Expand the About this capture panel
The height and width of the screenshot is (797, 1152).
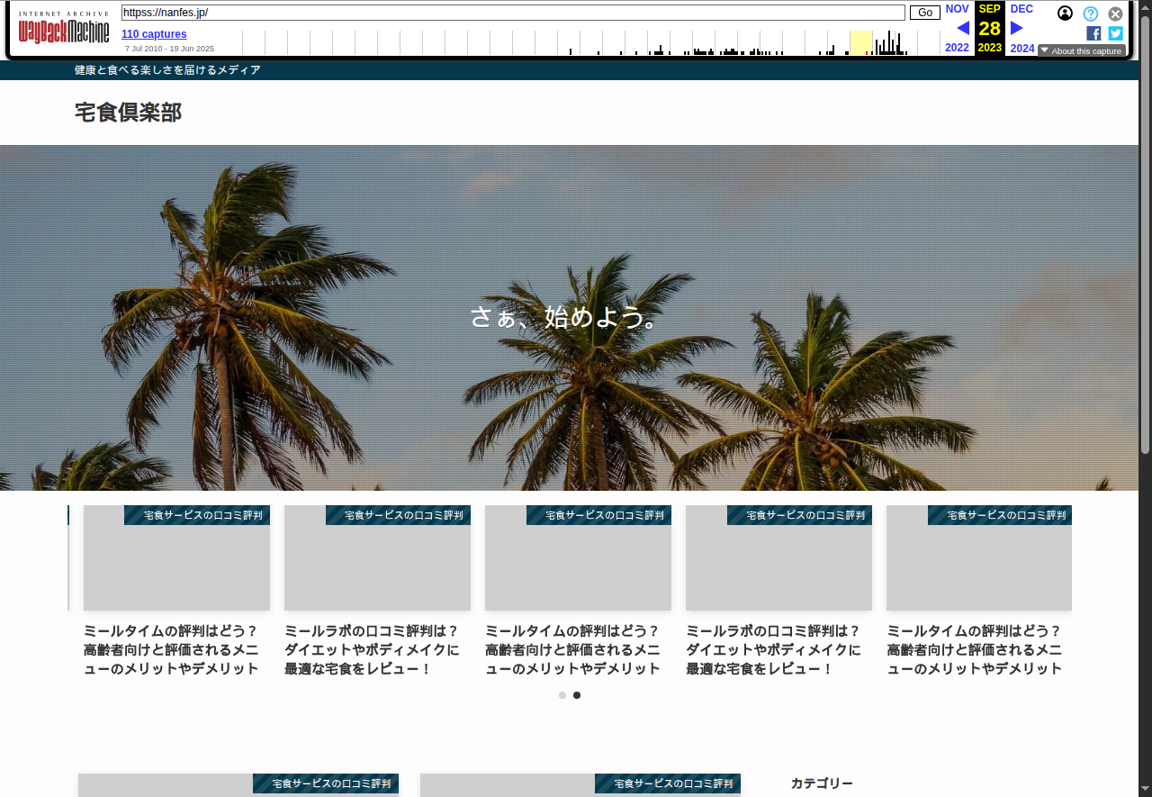coord(1081,50)
